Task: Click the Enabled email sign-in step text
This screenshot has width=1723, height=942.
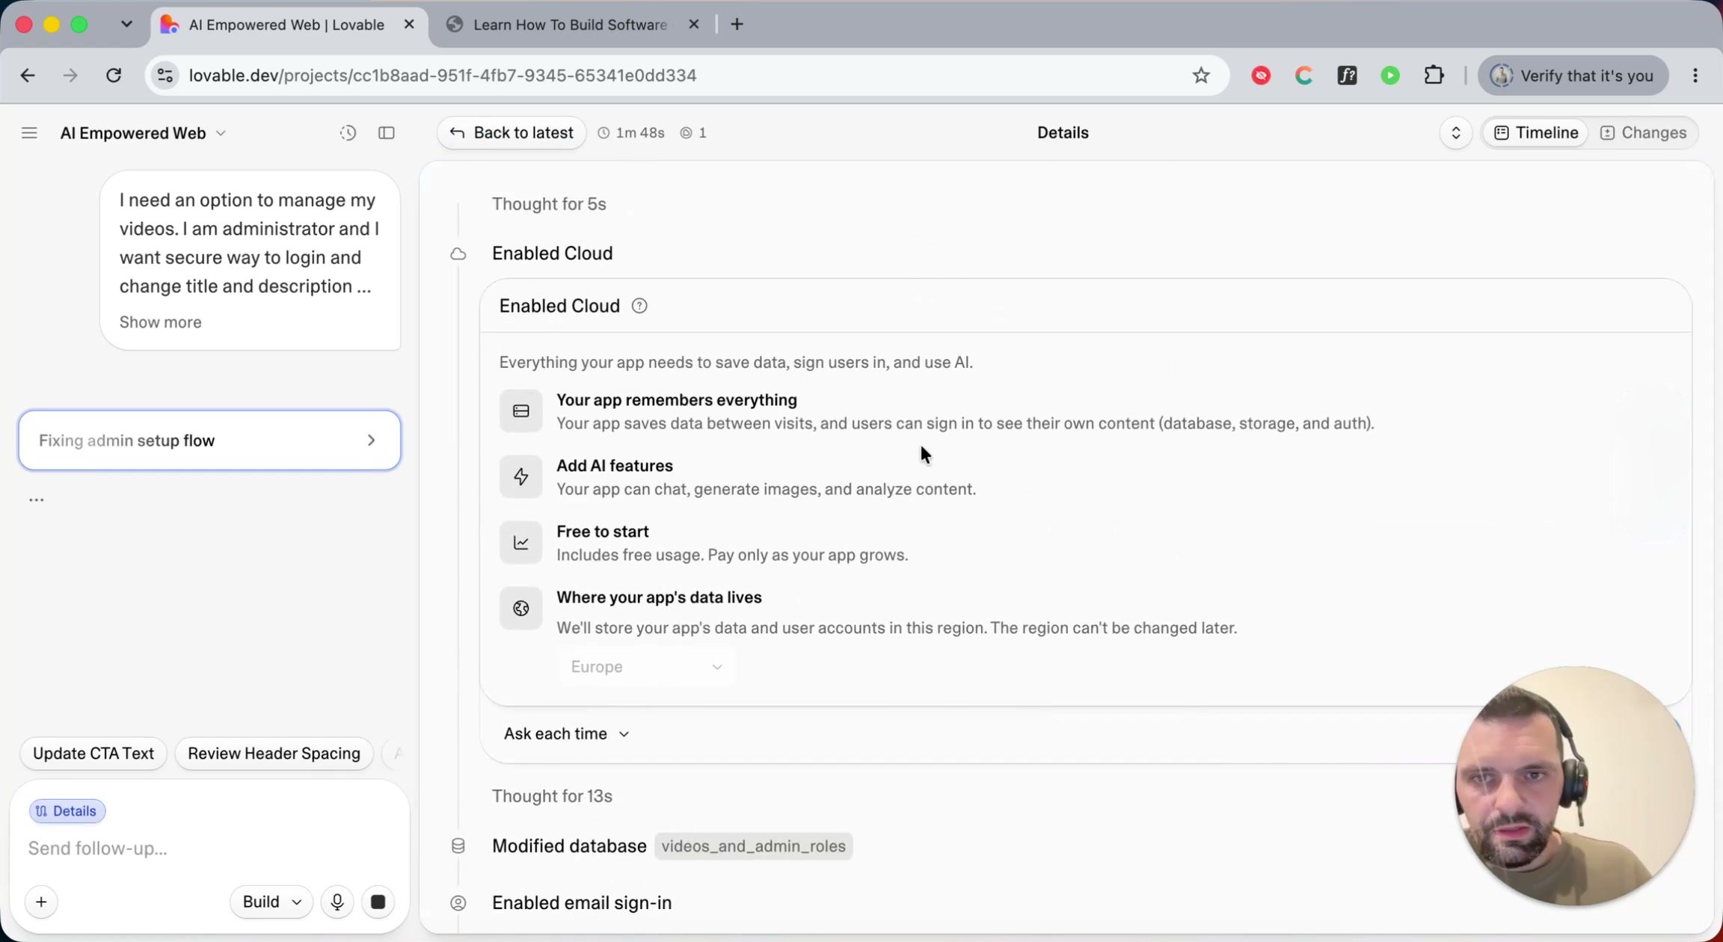Action: tap(582, 903)
